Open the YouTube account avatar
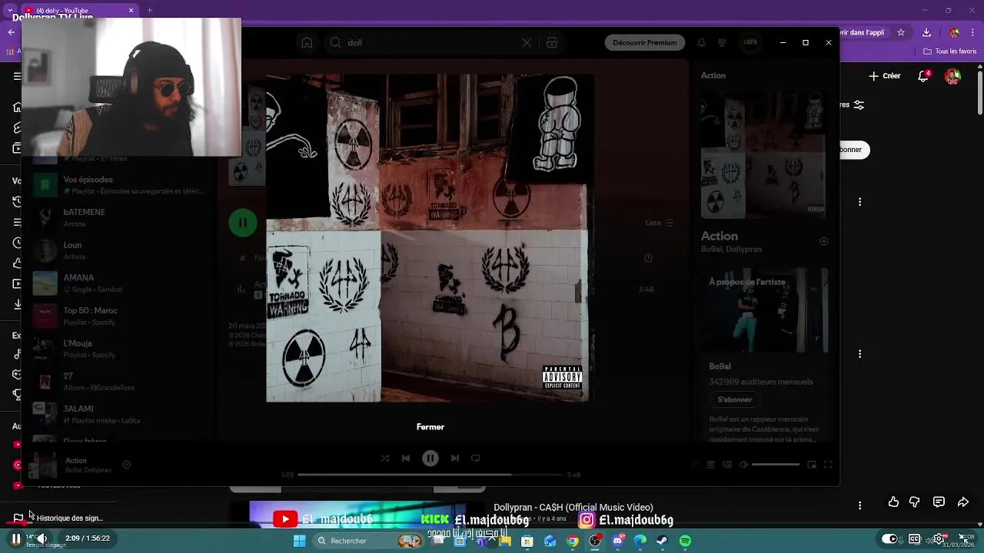The image size is (984, 553). point(952,76)
